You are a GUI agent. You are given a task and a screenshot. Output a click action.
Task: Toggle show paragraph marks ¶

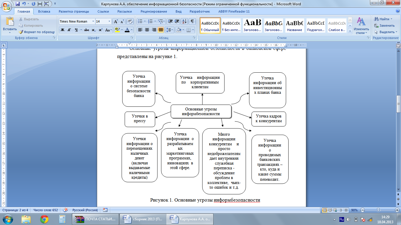192,21
